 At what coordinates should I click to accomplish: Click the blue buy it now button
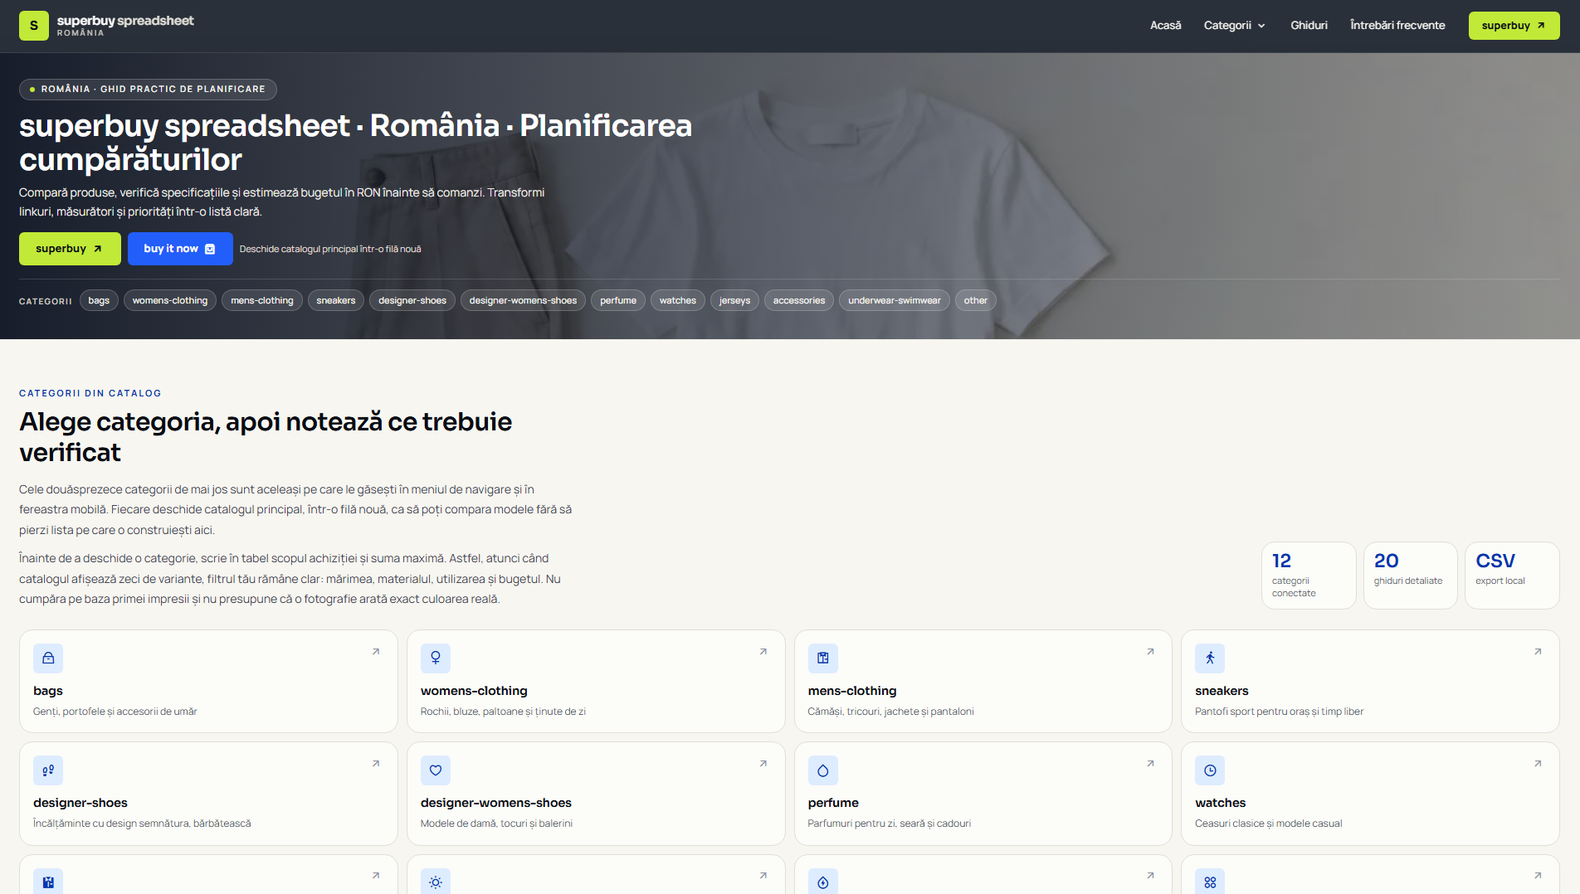[180, 249]
